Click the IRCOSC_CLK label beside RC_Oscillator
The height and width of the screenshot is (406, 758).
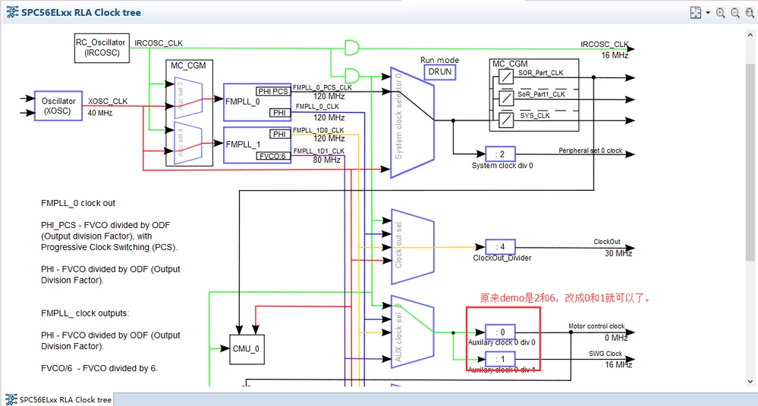coord(159,43)
